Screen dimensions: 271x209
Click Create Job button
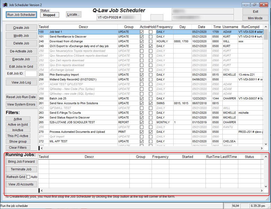pyautogui.click(x=21, y=28)
